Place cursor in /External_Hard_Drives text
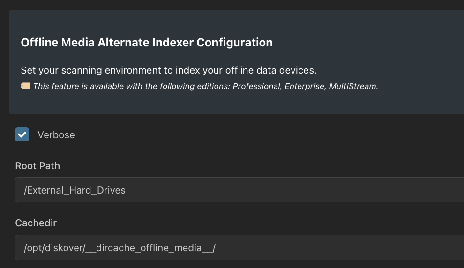Viewport: 464px width, 268px height. 75,190
